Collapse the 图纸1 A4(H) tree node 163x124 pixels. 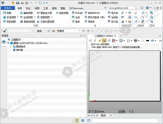coord(8,43)
